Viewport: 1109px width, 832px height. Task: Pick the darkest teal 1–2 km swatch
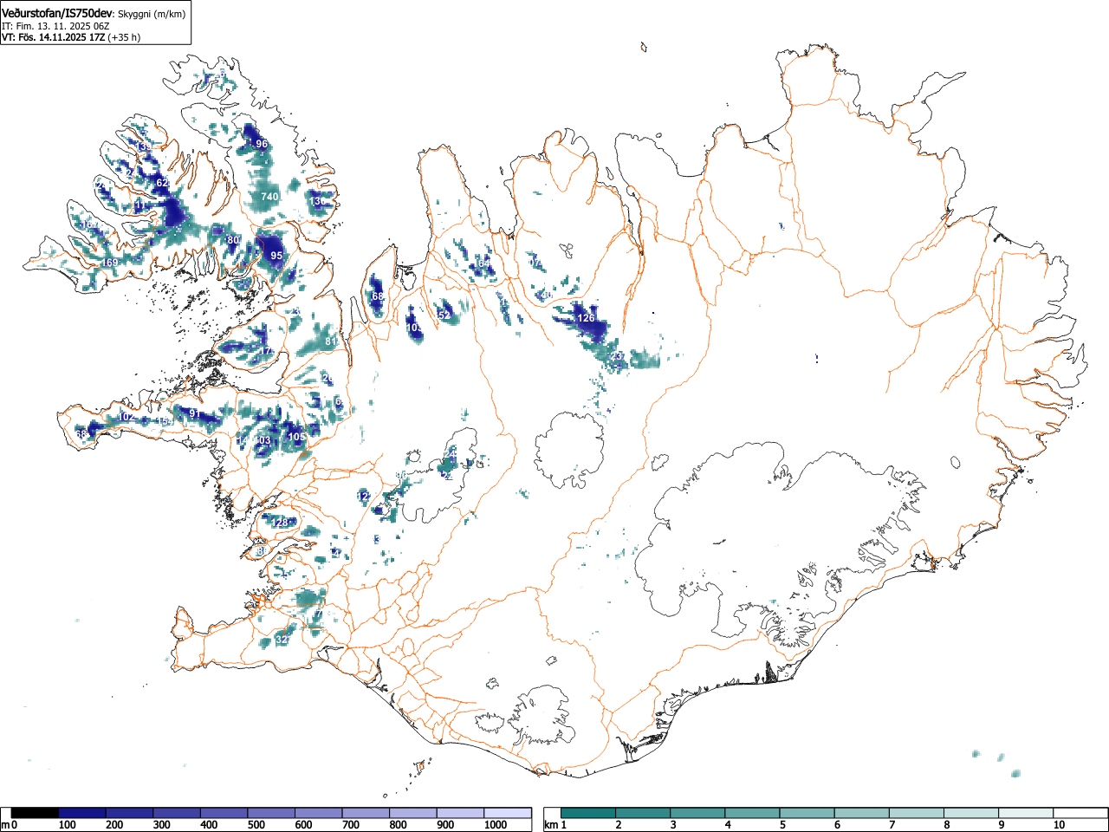coord(589,813)
